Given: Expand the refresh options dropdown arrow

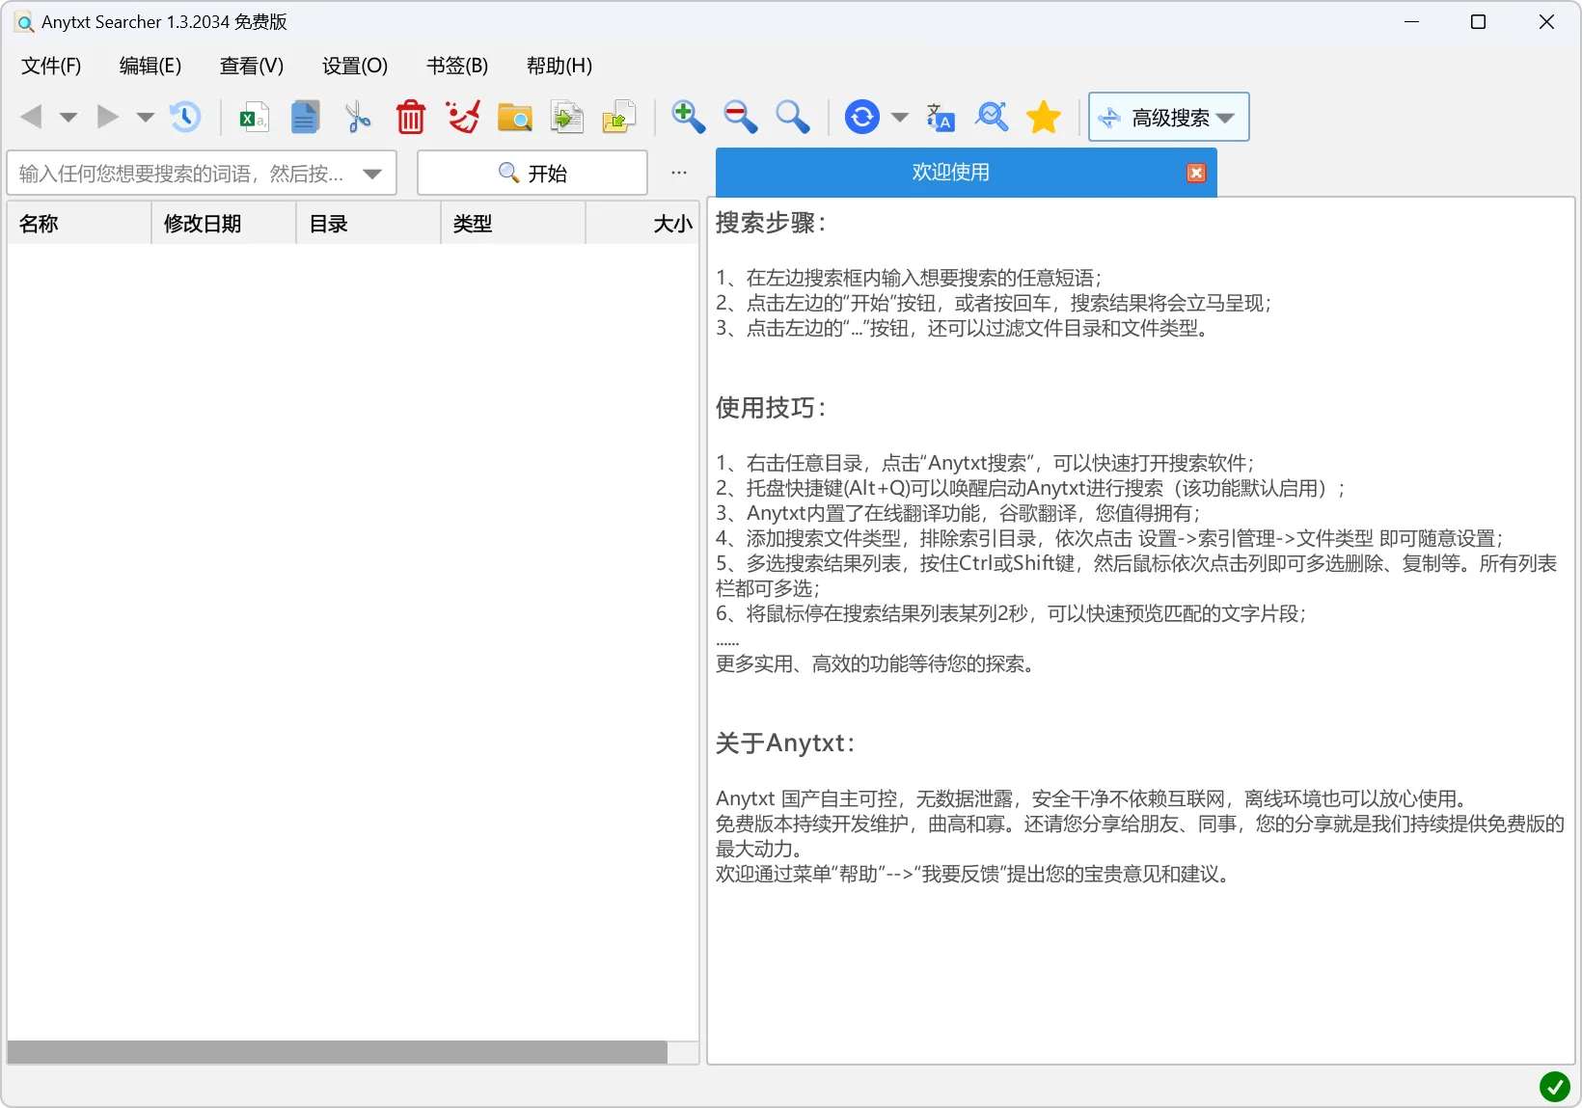Looking at the screenshot, I should coord(900,118).
